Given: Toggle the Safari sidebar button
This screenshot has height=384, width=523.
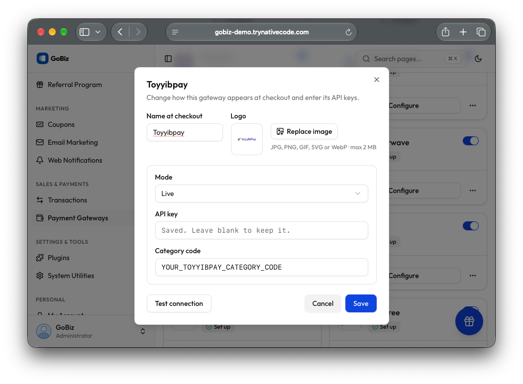Looking at the screenshot, I should click(85, 32).
